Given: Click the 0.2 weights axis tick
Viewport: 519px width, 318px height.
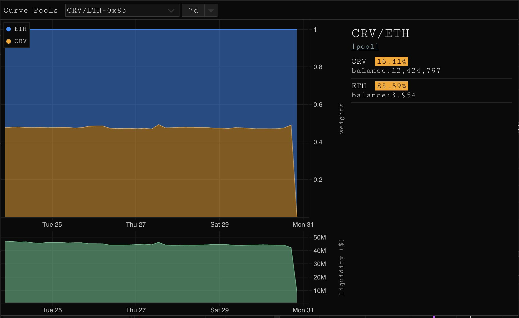Looking at the screenshot, I should (x=318, y=180).
